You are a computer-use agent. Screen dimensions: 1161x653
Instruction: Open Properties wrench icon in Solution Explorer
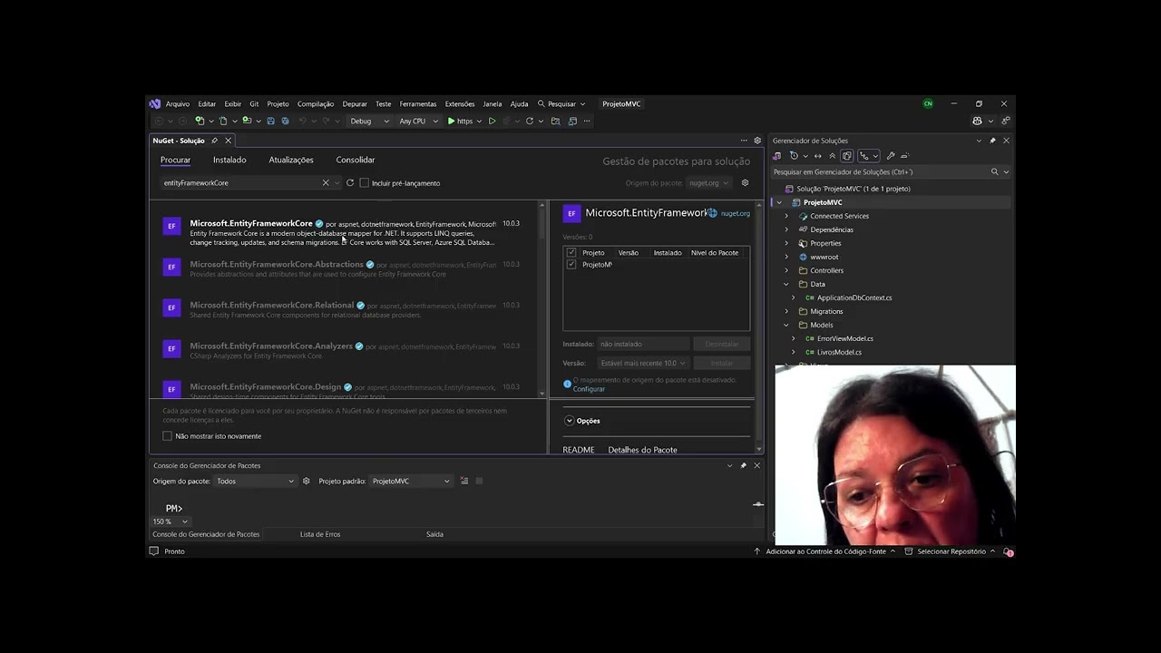(x=891, y=156)
